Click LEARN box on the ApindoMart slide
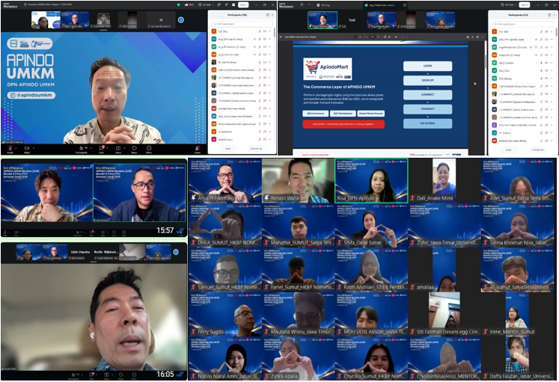559x382 pixels. (x=427, y=66)
